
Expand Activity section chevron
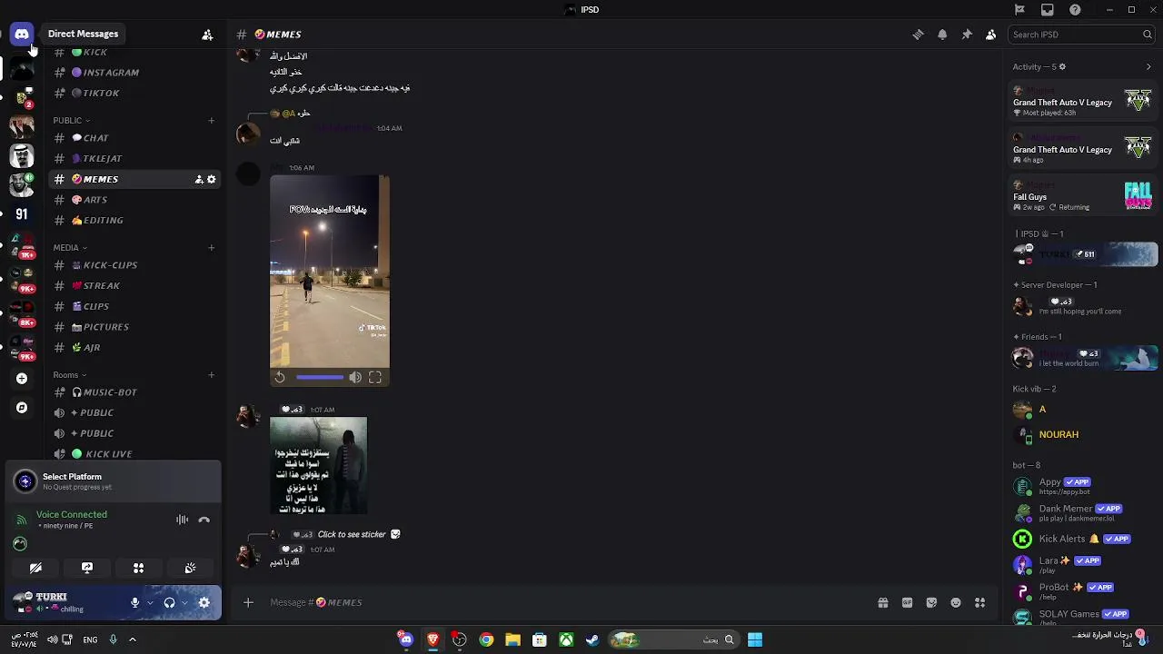pyautogui.click(x=1148, y=66)
